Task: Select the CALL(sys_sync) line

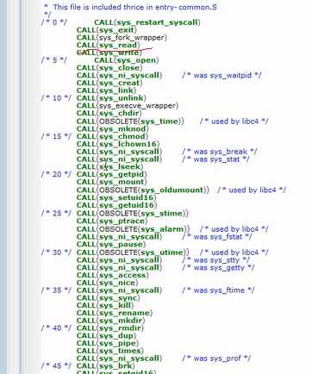Action: (108, 298)
